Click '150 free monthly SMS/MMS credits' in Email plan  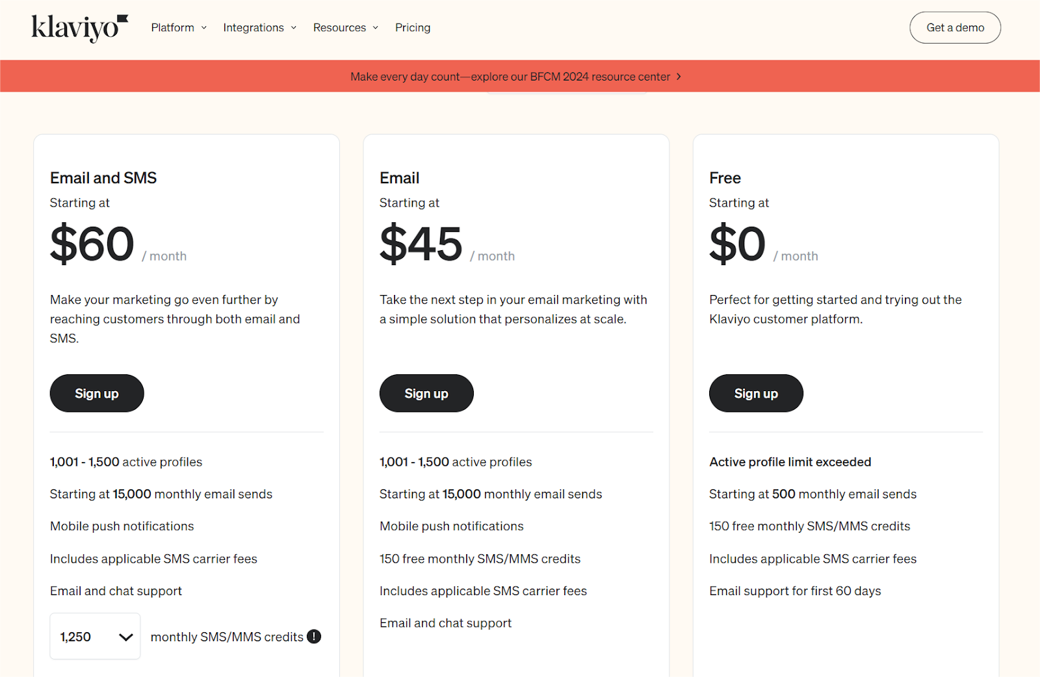(480, 559)
